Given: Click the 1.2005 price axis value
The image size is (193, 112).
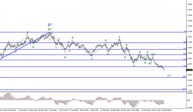Looking at the screenshot, I should 190,53.
